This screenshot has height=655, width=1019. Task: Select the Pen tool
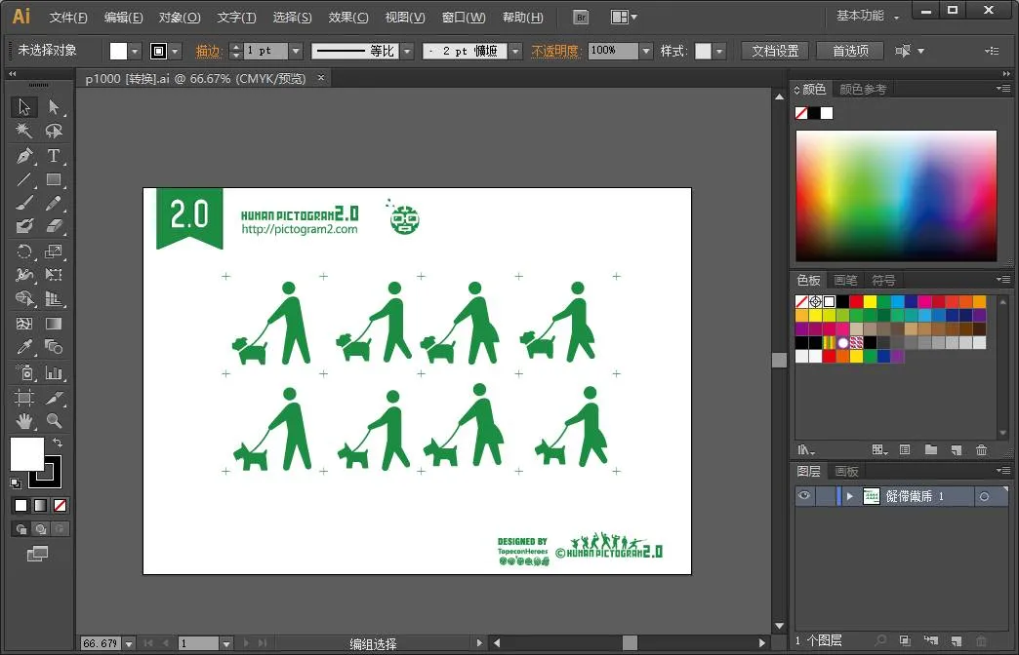click(24, 156)
